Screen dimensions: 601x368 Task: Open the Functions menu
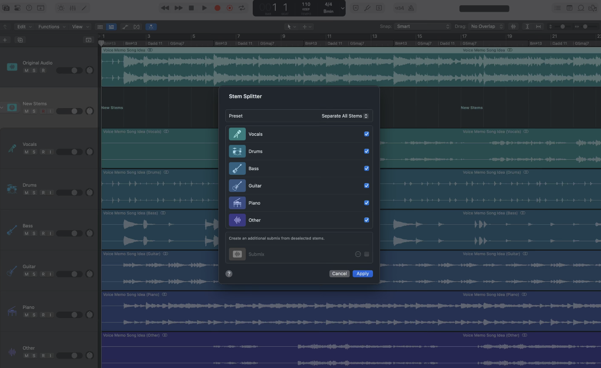click(x=52, y=26)
